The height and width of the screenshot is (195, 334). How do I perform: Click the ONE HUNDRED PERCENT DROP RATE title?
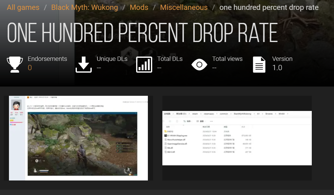point(142,33)
